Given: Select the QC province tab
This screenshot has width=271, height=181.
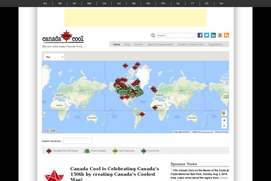Looking at the screenshot, I should (x=119, y=4).
